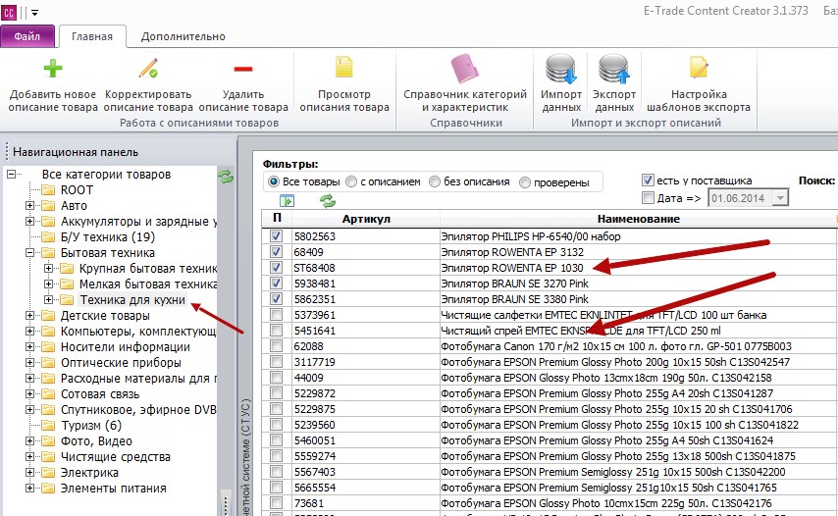The height and width of the screenshot is (516, 838).
Task: Uncheck the box for article ST68408
Action: point(276,267)
